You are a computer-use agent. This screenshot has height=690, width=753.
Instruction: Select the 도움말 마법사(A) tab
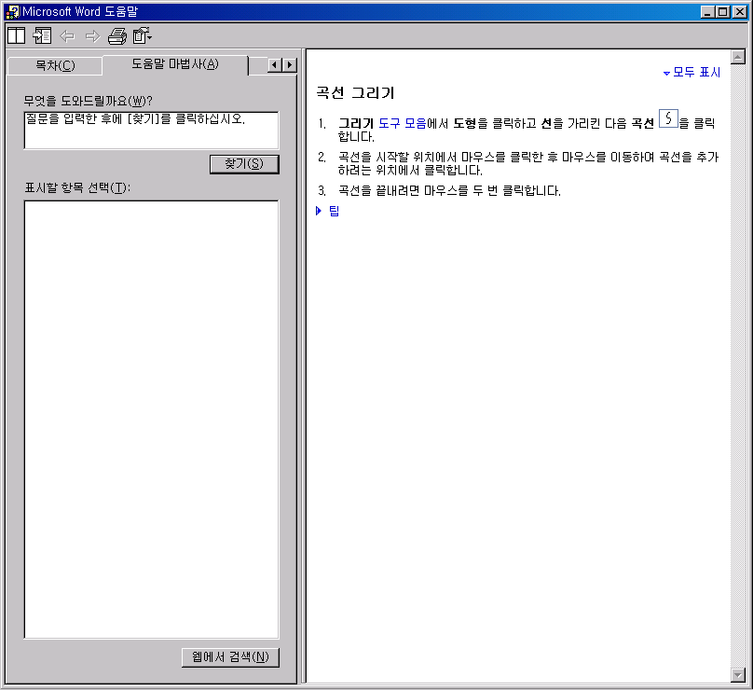[175, 64]
